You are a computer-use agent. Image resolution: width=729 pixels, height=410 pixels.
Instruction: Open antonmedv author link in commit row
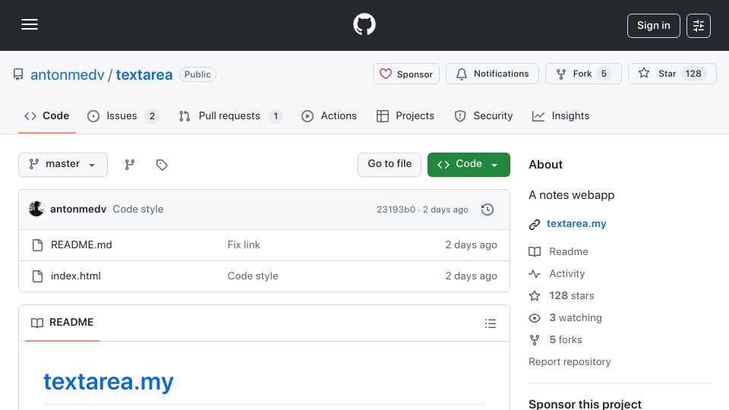(78, 210)
